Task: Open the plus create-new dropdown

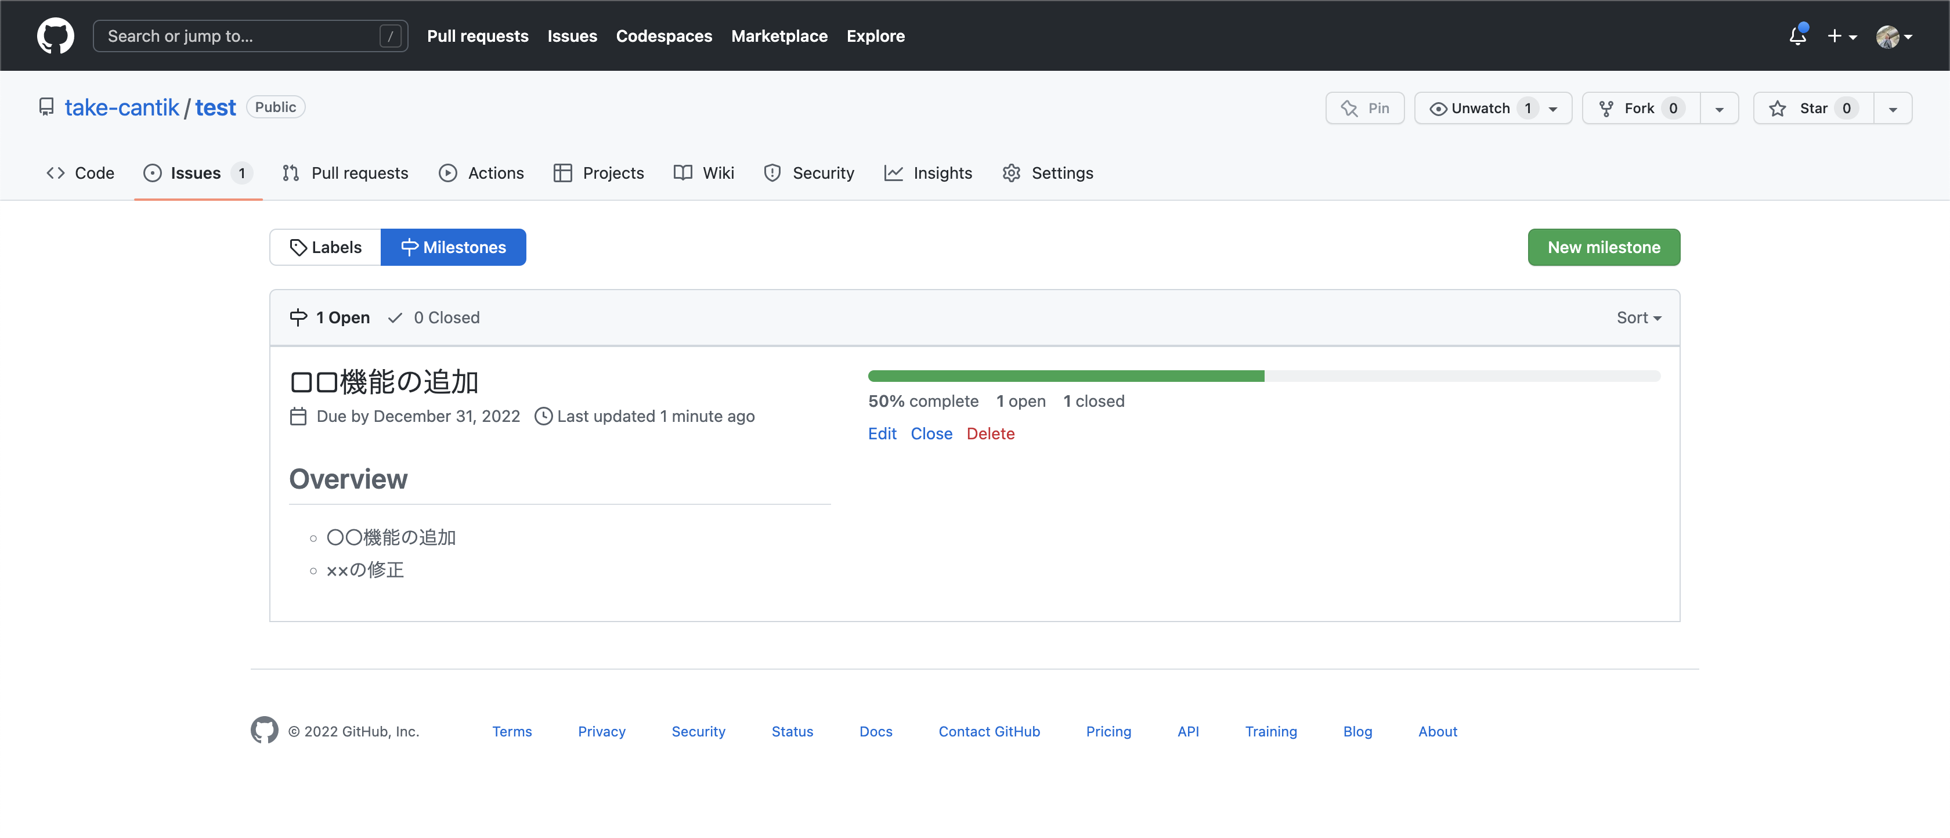Action: coord(1841,35)
